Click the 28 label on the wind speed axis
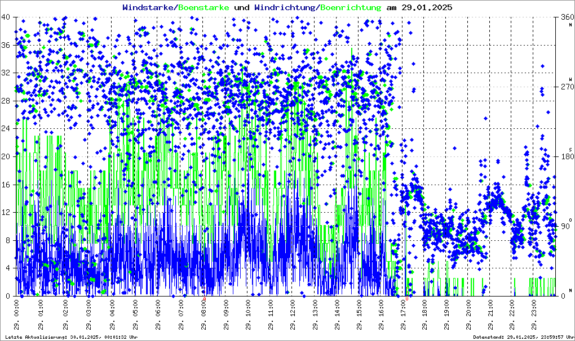The image size is (575, 341). tap(6, 101)
